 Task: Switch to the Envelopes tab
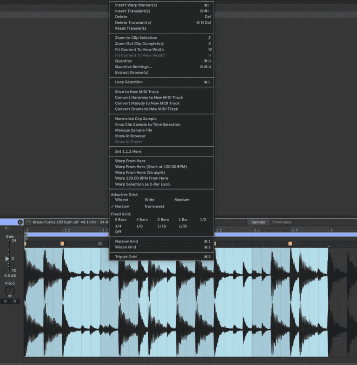coord(282,222)
